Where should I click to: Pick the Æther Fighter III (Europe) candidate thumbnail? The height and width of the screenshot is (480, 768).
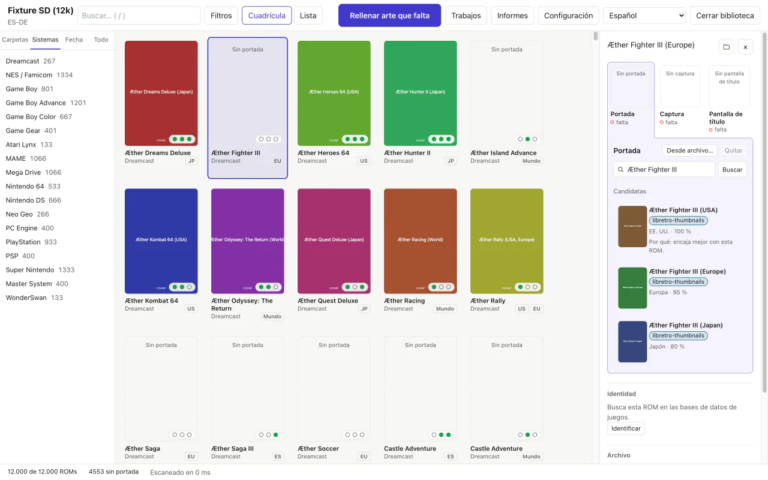[632, 288]
